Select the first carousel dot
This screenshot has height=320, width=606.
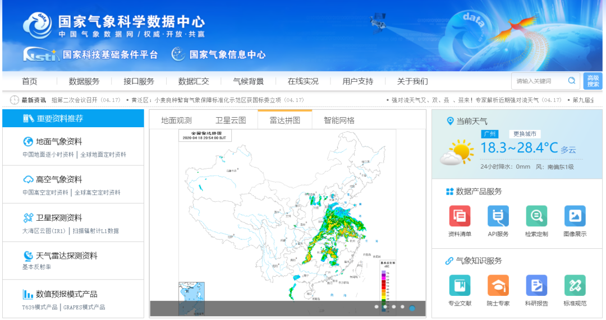[x=377, y=307]
